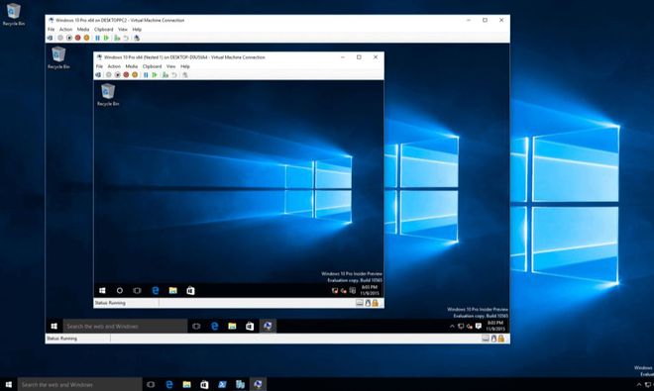Screen dimensions: 654x391
Task: Show hidden tray icons in outer VM taskbar
Action: pos(452,327)
